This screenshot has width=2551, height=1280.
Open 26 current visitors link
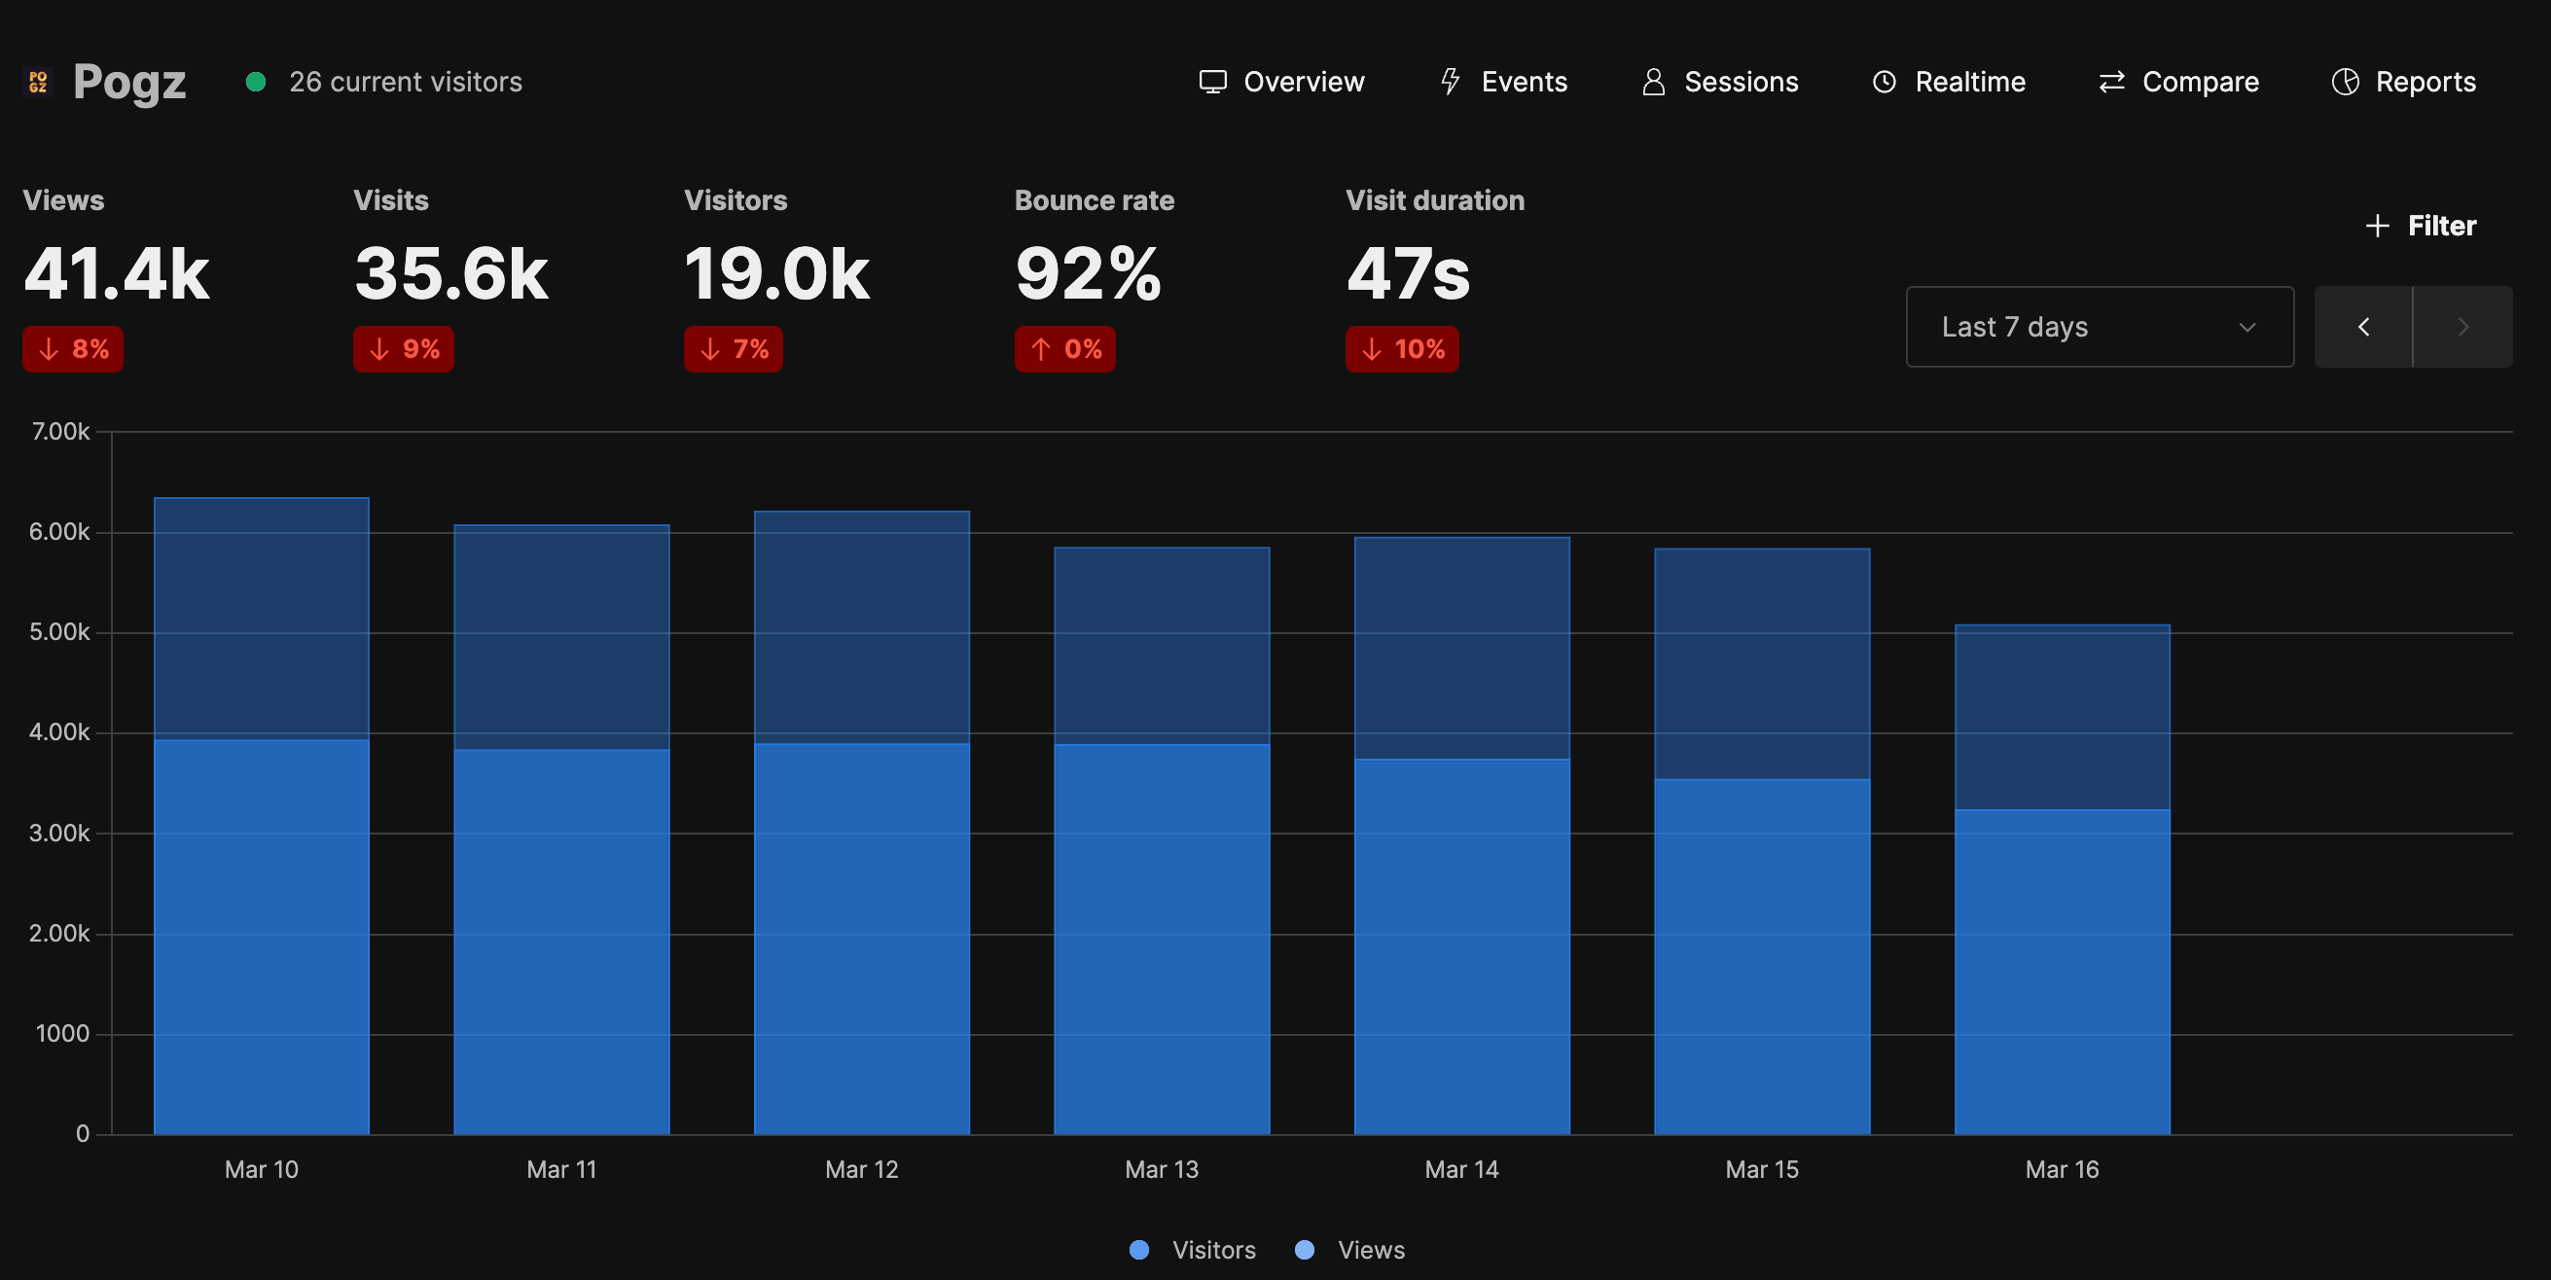(x=405, y=81)
